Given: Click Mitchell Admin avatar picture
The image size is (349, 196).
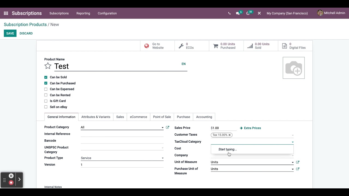Looking at the screenshot, I should pyautogui.click(x=320, y=13).
